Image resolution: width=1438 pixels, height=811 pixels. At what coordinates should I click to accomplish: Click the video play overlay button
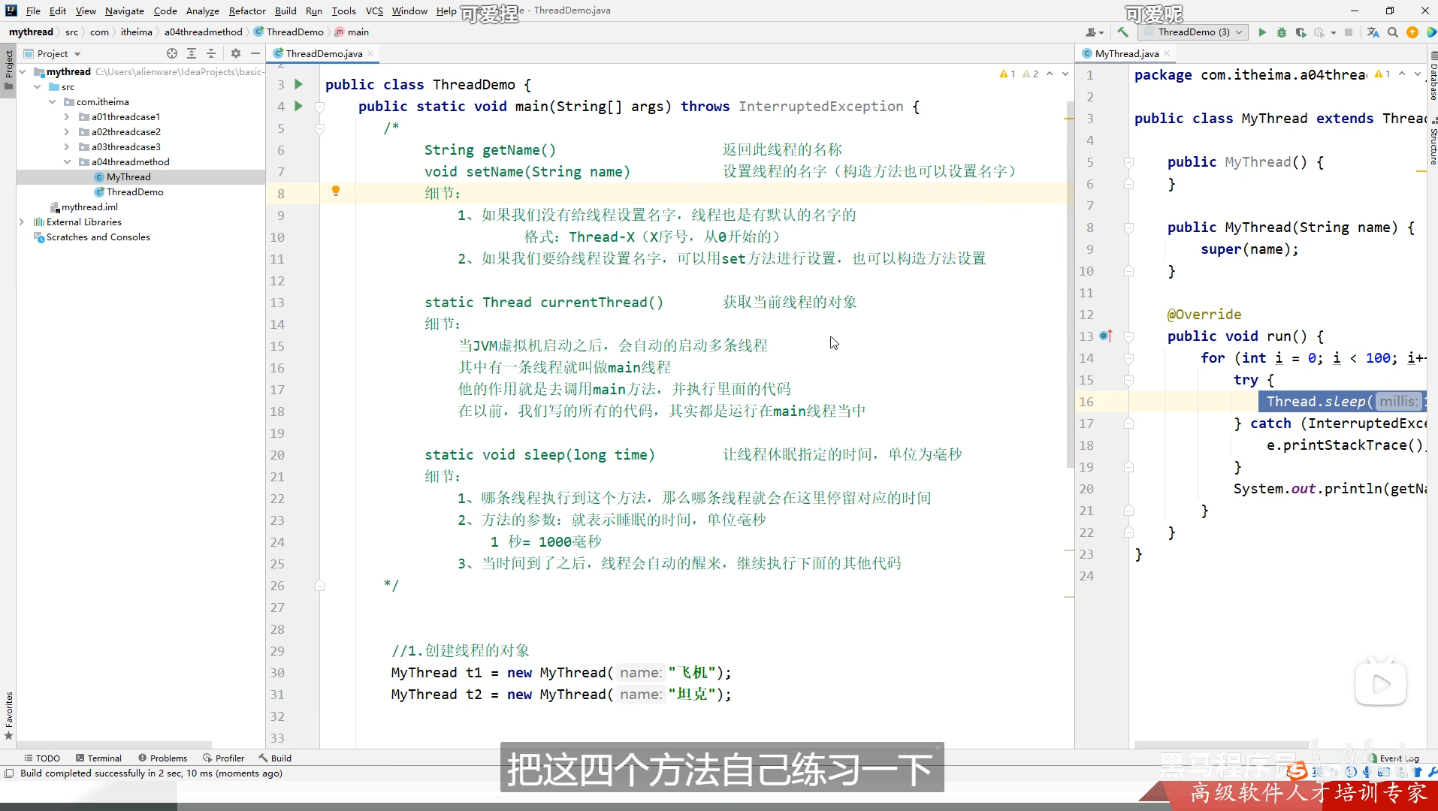(x=1381, y=683)
